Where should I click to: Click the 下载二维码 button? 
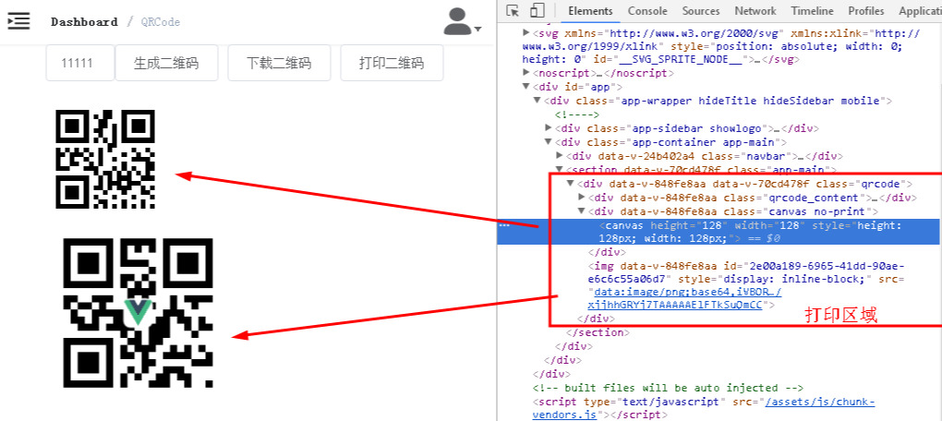click(x=279, y=63)
